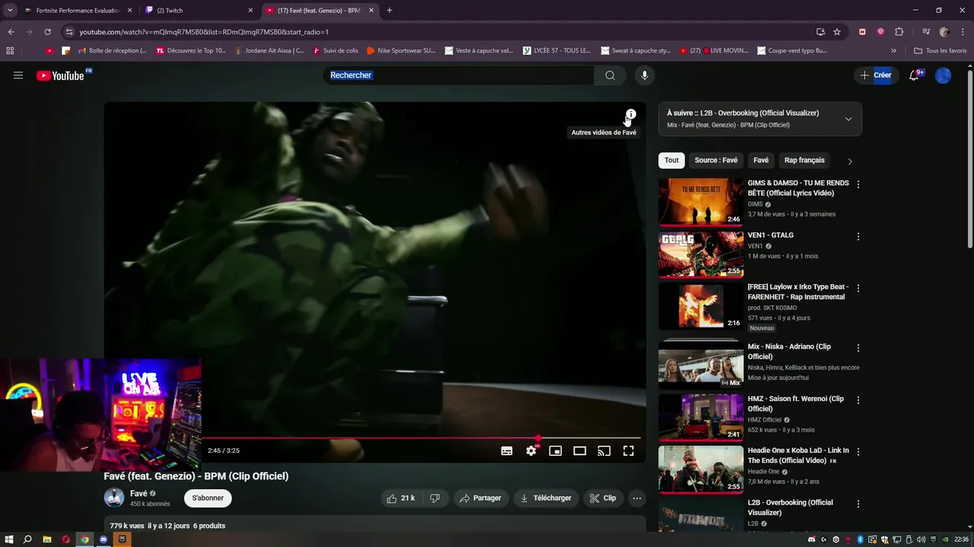Open the Windows Start menu
The image size is (974, 547).
[9, 539]
